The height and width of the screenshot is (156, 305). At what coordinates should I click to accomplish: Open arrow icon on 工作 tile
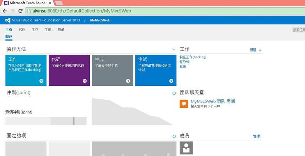[41, 81]
